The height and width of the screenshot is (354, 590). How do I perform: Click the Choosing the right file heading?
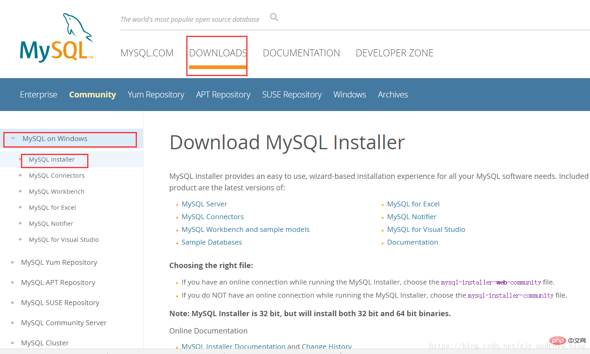pyautogui.click(x=211, y=266)
